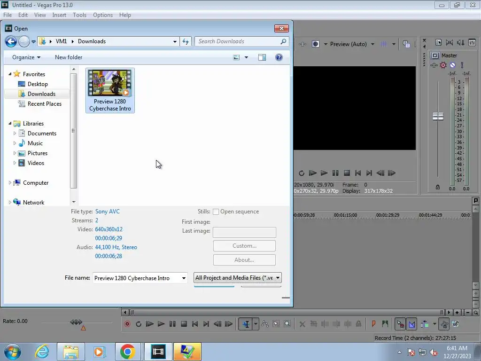
Task: Toggle Ignore Event Grouping button
Action: (x=456, y=324)
